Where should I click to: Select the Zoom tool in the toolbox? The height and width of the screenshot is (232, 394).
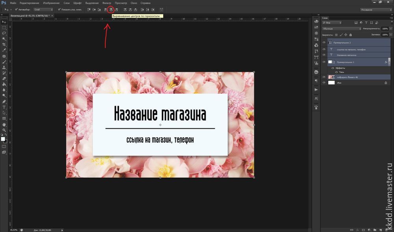[4, 130]
